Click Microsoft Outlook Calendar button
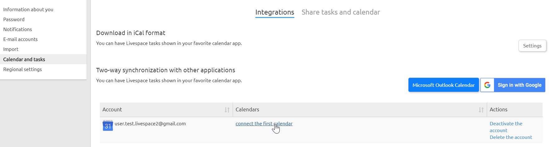The image size is (551, 147). tap(443, 85)
